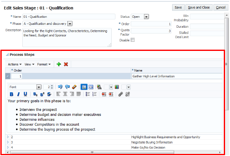This screenshot has width=230, height=156.
Task: Click the horizontal scrollbar of the steps table
Action: tap(92, 152)
